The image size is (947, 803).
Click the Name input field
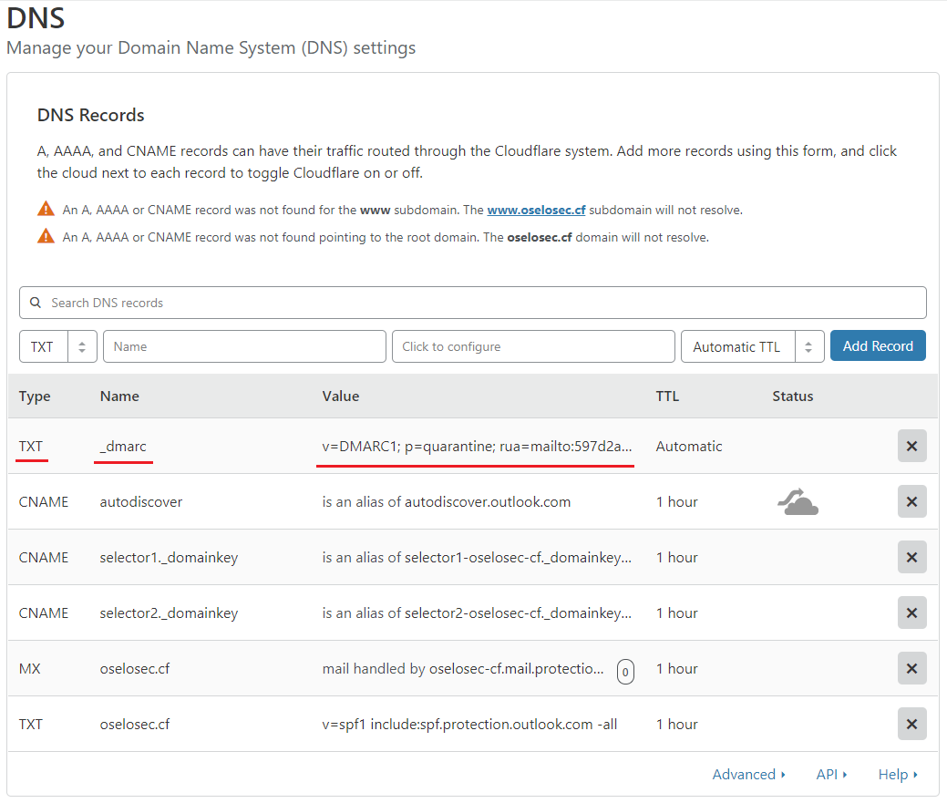point(244,346)
